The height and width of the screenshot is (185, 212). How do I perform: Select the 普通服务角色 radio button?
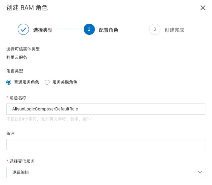pyautogui.click(x=9, y=82)
